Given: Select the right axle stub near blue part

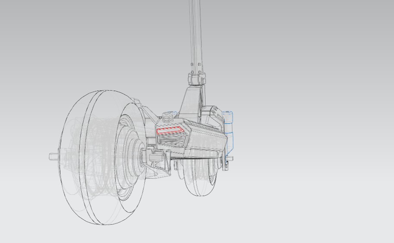Looking at the screenshot, I should 229,159.
